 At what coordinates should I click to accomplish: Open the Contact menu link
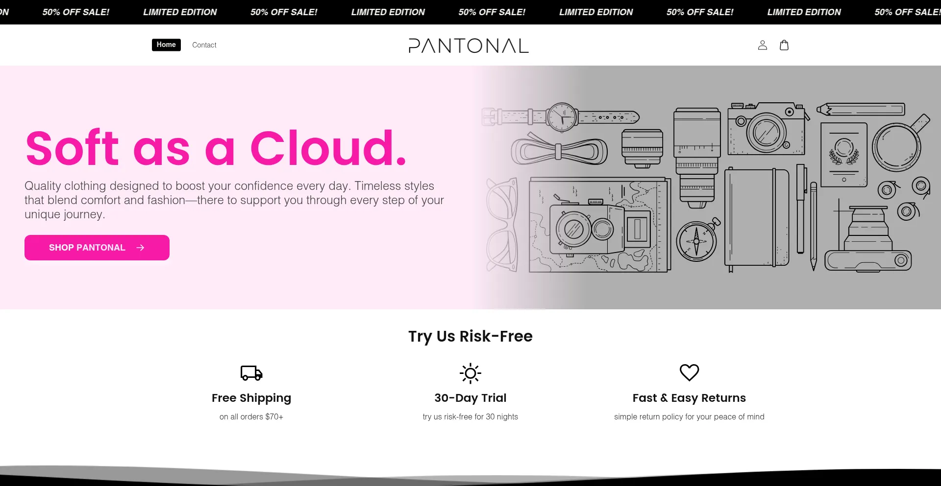point(204,45)
